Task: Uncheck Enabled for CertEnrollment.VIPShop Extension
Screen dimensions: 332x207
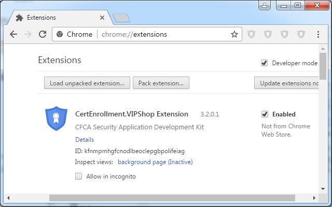Action: [265, 114]
